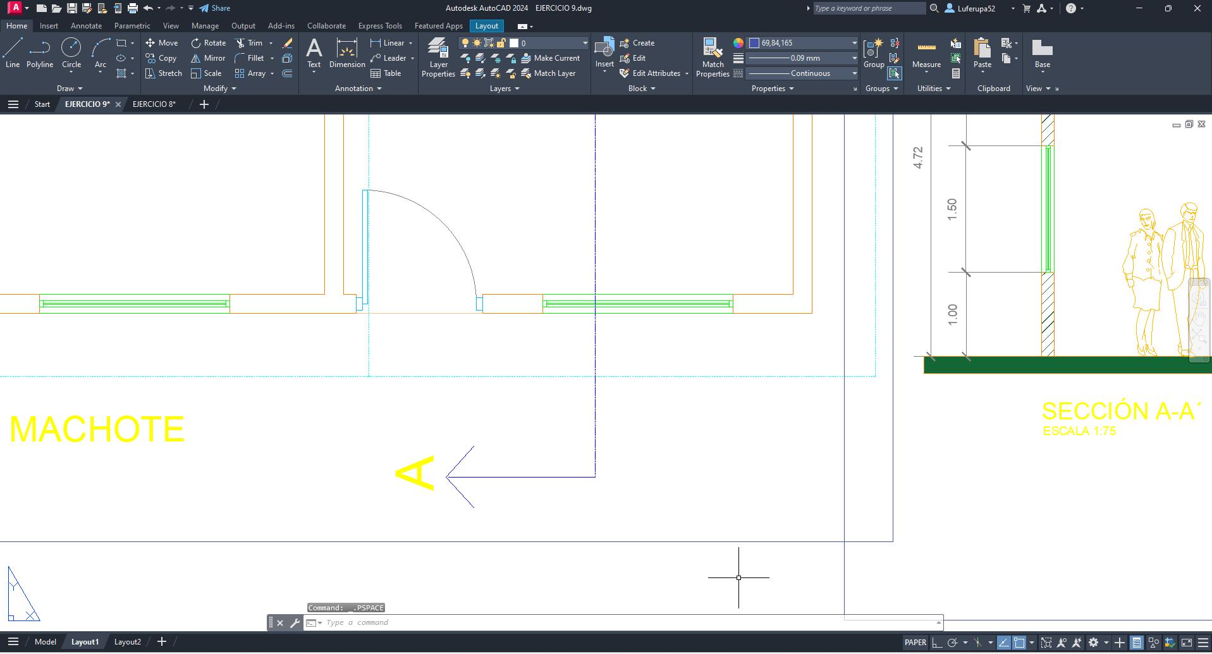Toggle Isolate Objects in status bar
Viewport: 1212px width, 654px height.
click(x=1153, y=643)
